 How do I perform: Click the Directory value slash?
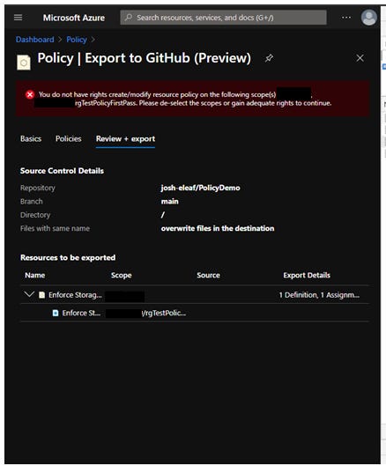[163, 215]
